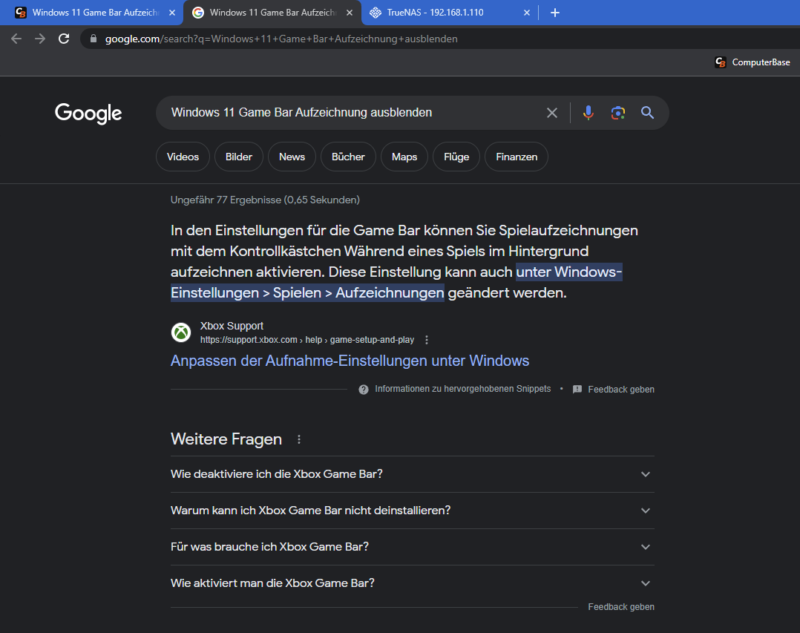The image size is (800, 633).
Task: Open a new tab with the plus icon
Action: click(555, 13)
